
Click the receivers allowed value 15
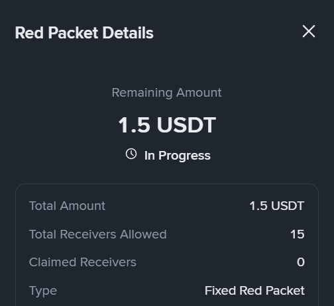pyautogui.click(x=298, y=234)
